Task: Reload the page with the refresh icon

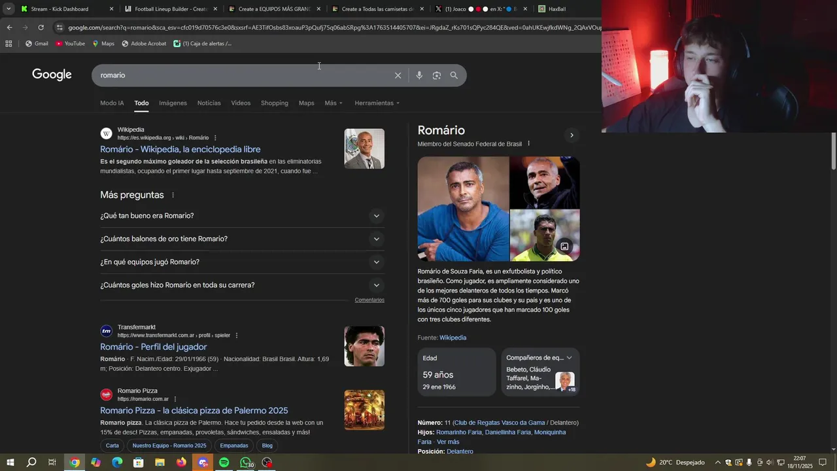Action: tap(41, 27)
